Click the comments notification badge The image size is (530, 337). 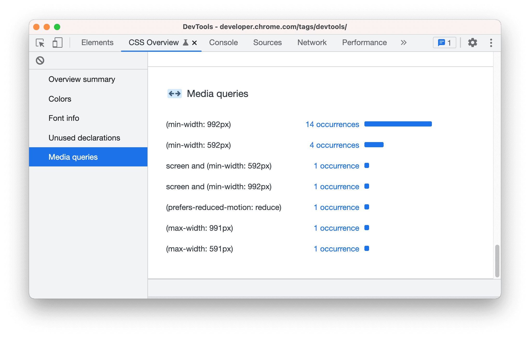pyautogui.click(x=445, y=43)
